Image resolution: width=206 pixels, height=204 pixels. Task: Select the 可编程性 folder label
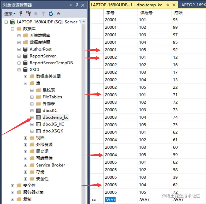(x=44, y=158)
